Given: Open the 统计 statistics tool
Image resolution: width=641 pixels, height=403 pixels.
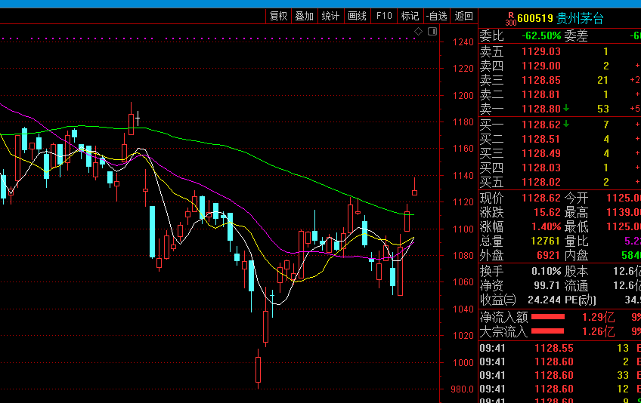Looking at the screenshot, I should 330,16.
